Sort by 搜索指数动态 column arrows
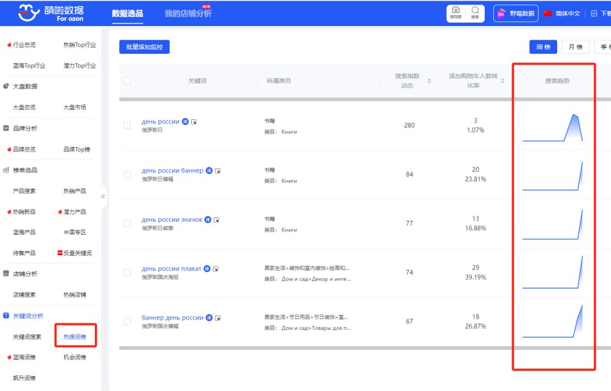 click(429, 81)
